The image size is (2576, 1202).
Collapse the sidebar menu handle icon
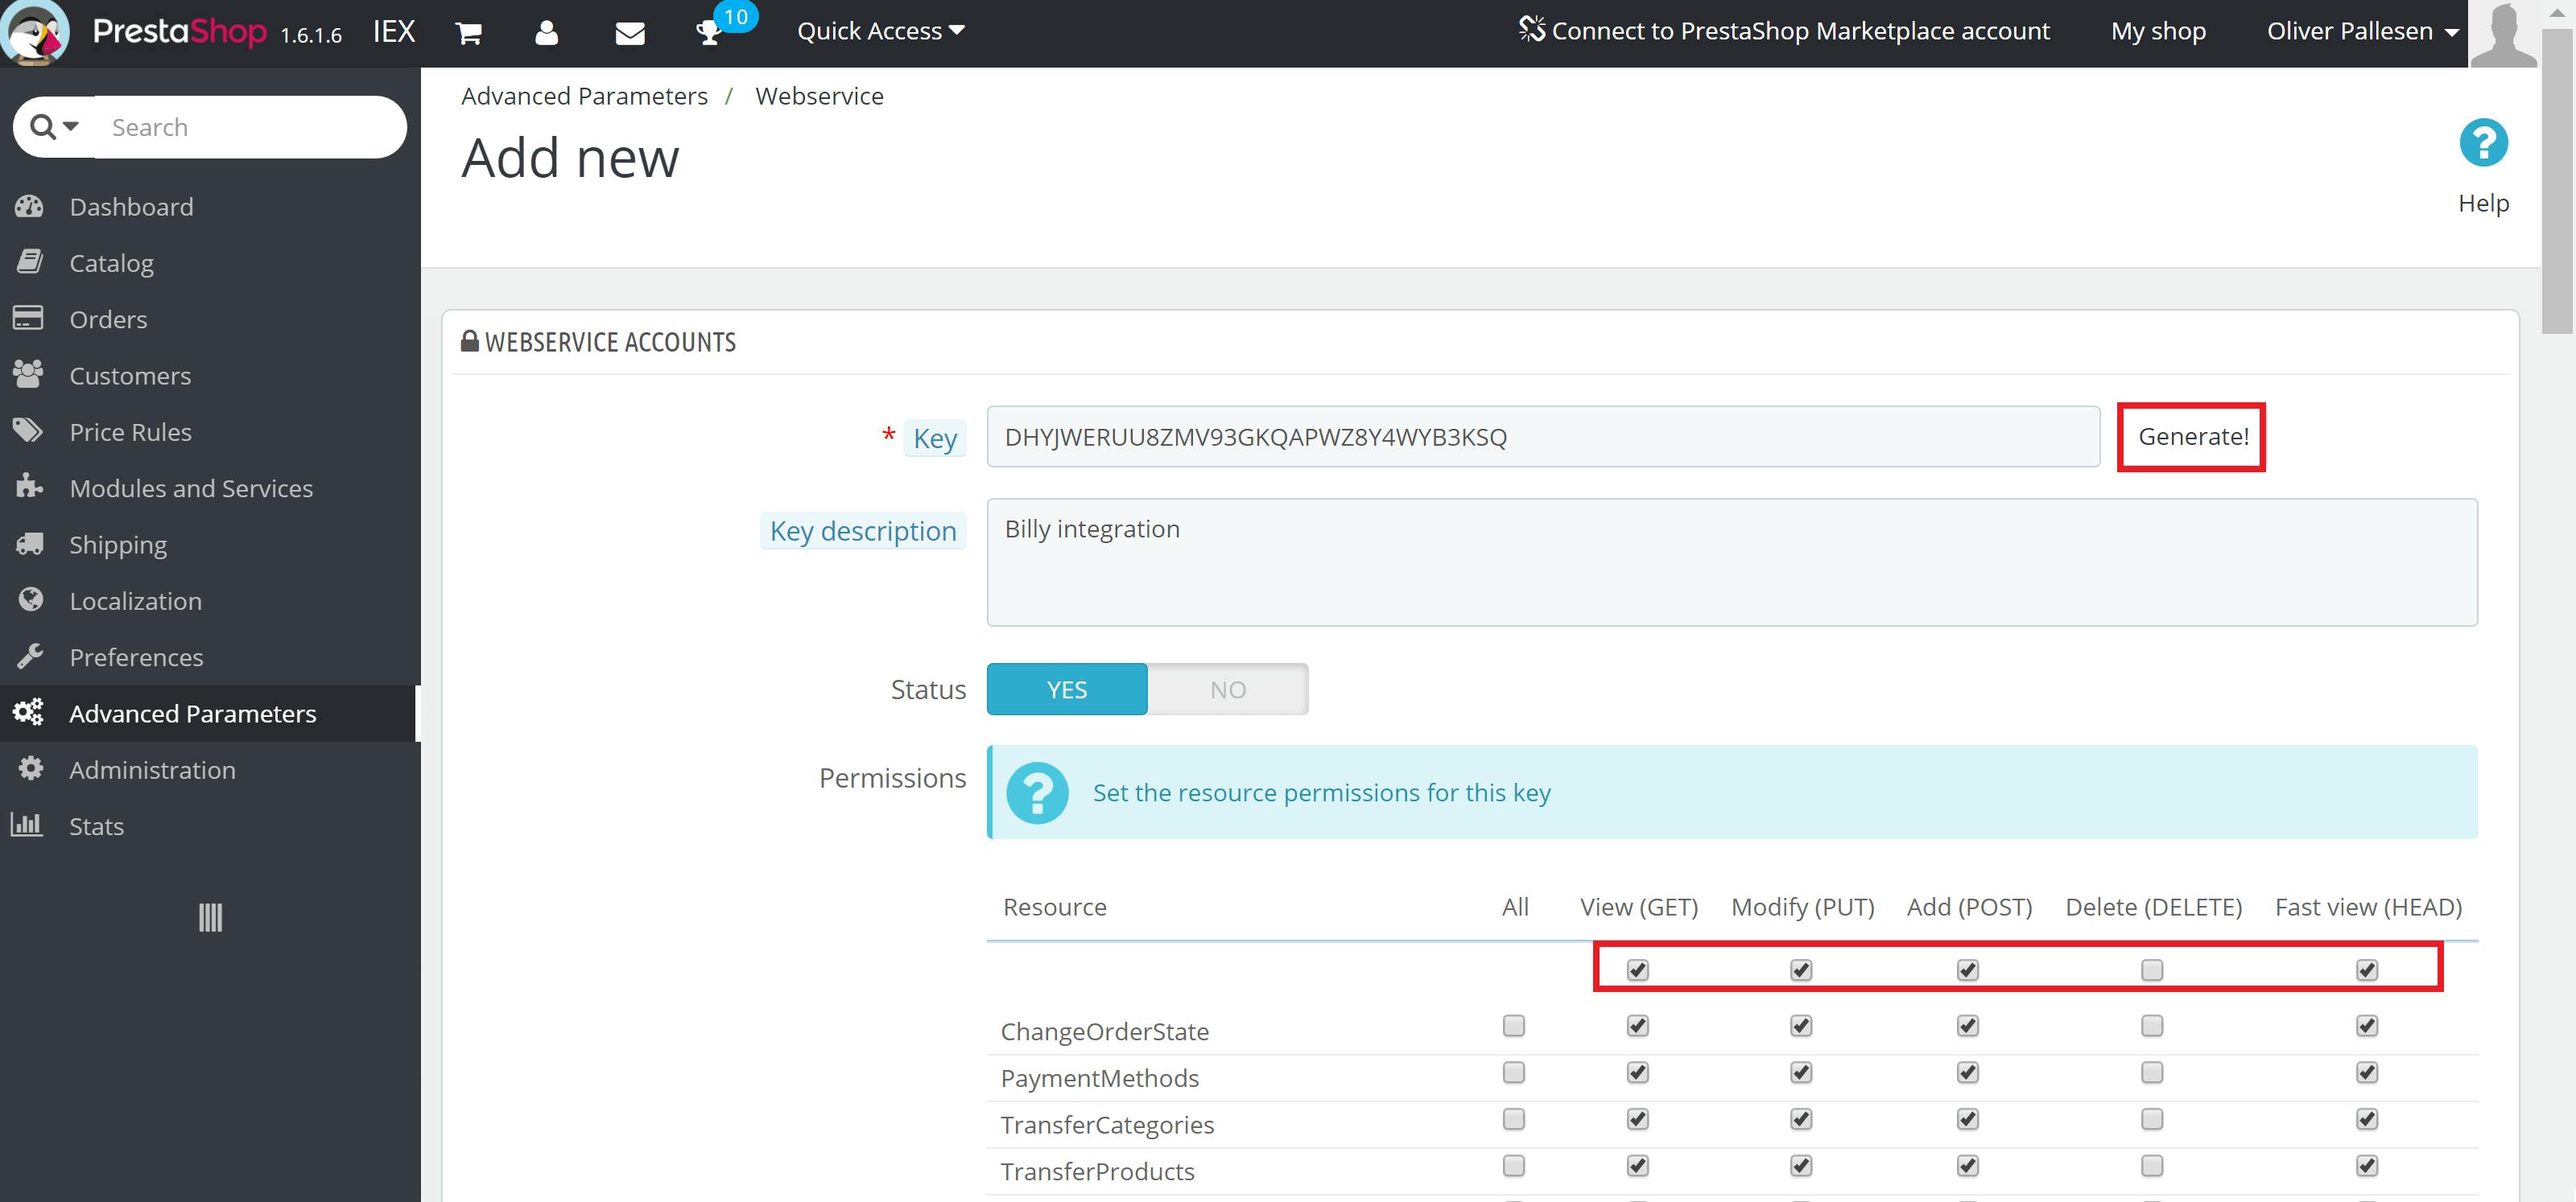(x=210, y=917)
